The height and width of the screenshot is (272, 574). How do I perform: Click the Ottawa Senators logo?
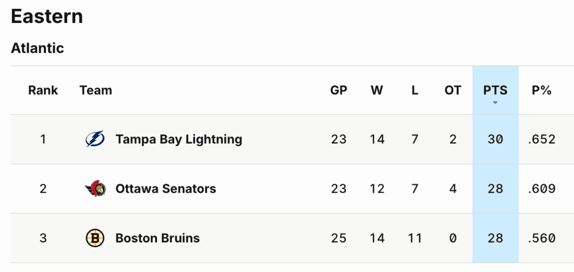(x=95, y=189)
